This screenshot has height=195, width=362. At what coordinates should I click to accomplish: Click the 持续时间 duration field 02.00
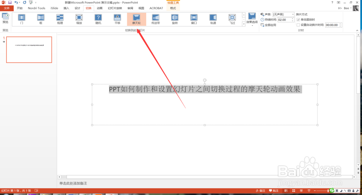[x=284, y=19]
